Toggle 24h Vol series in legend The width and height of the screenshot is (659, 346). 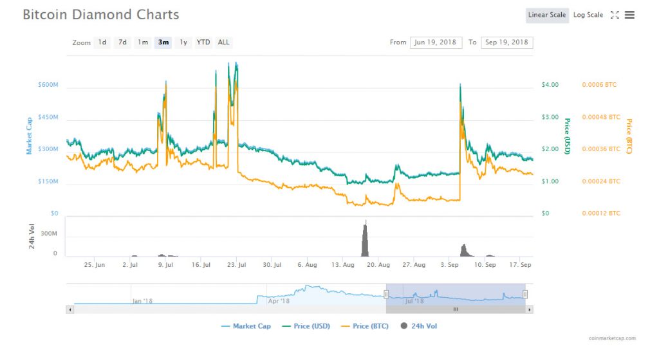(419, 326)
